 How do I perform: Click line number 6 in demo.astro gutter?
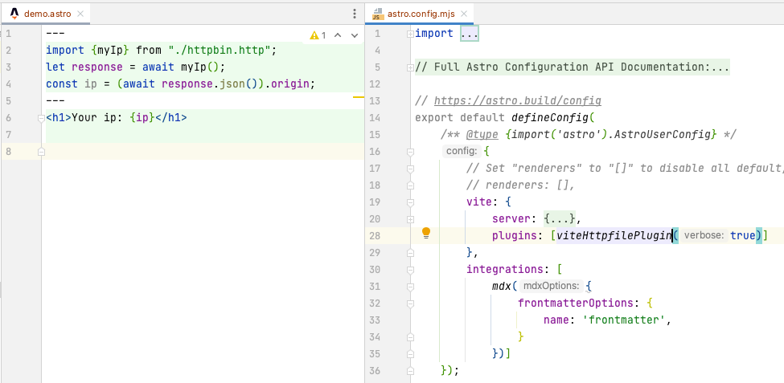(9, 118)
